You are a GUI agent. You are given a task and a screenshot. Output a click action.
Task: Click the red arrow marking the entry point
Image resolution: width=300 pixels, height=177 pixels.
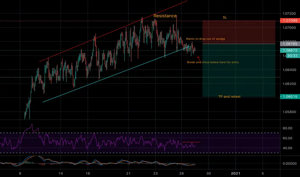(199, 58)
